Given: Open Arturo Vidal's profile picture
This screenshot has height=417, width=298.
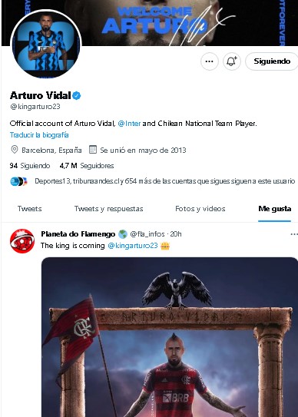Looking at the screenshot, I should pyautogui.click(x=46, y=45).
